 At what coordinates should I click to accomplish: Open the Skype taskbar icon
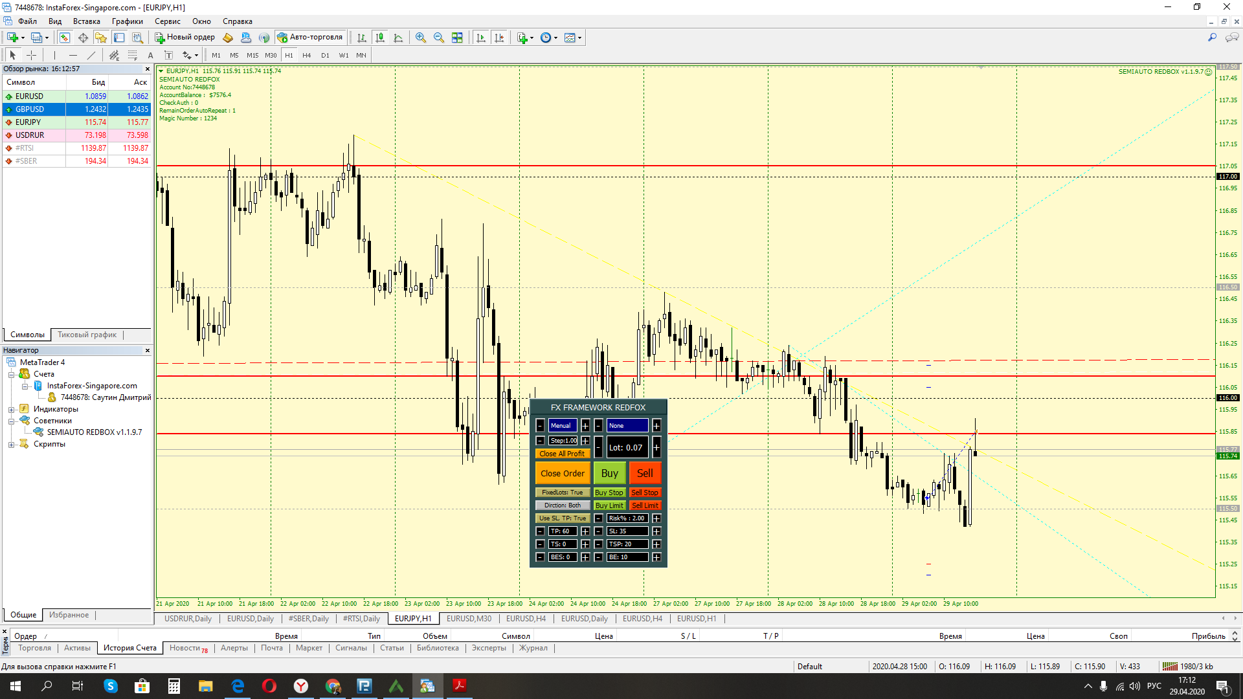coord(111,686)
